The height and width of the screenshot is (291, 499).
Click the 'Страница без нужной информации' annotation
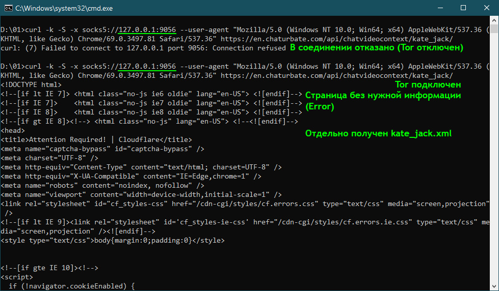coord(383,95)
